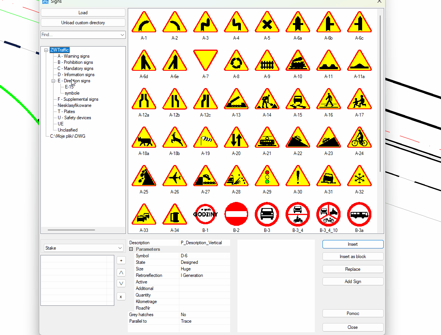Select T - Plates tree item
Image resolution: width=441 pixels, height=335 pixels.
click(66, 112)
